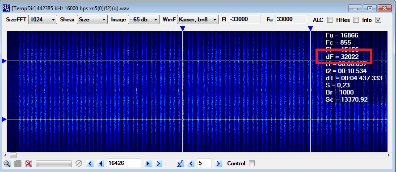Click the x-power-n icon
This screenshot has height=172, width=396.
pos(180,164)
